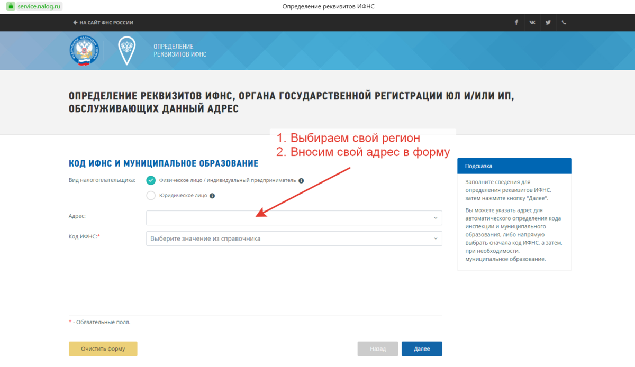The image size is (635, 367).
Task: Open the VK social icon
Action: 532,22
